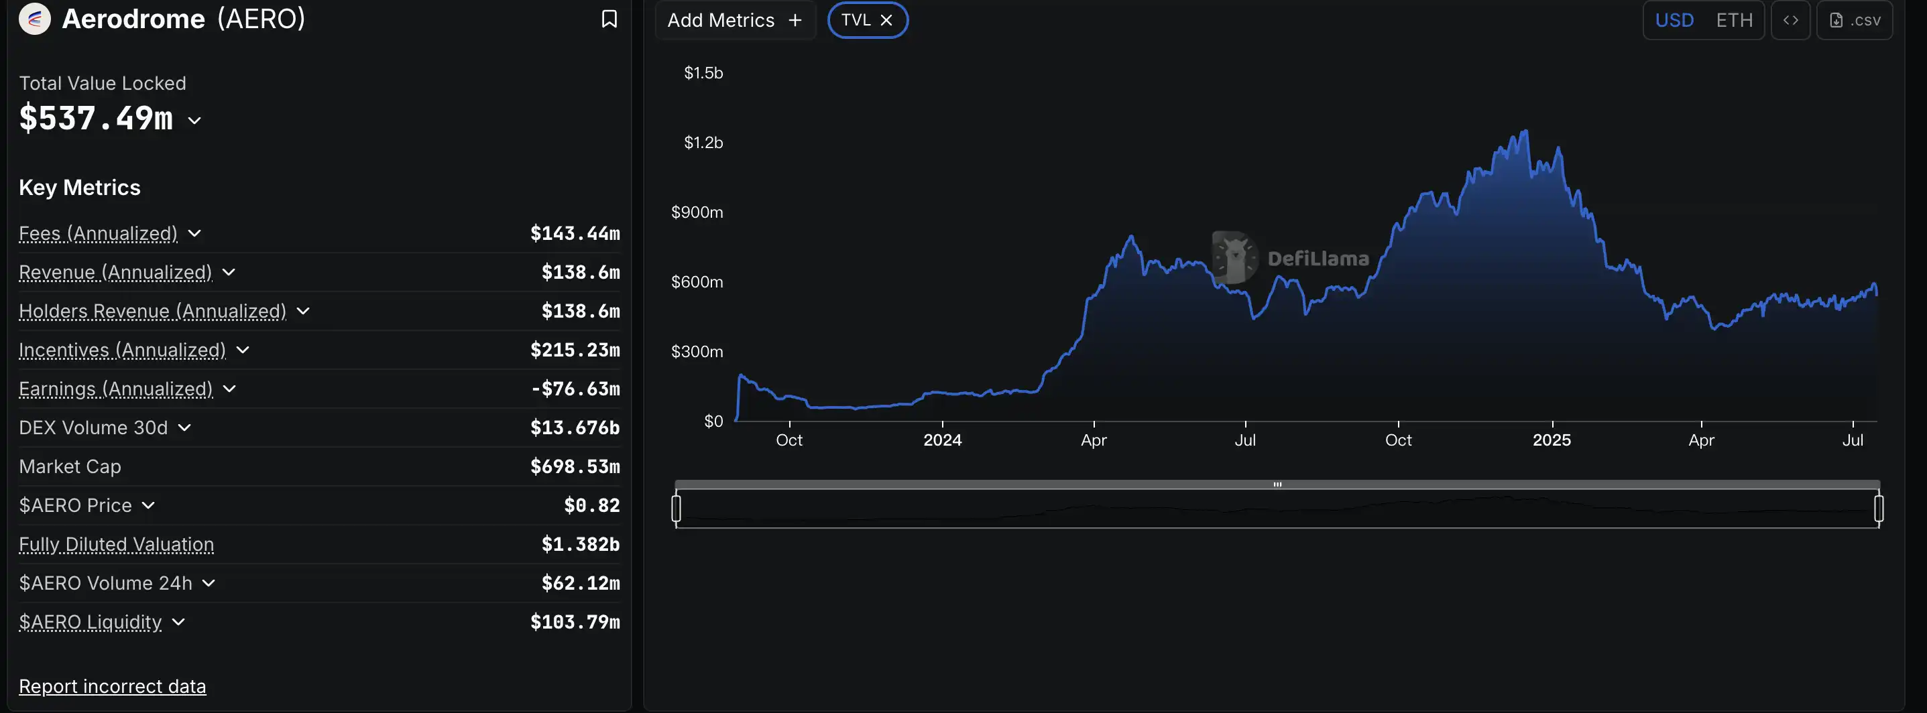Remove the TVL metric with its X icon

(886, 20)
